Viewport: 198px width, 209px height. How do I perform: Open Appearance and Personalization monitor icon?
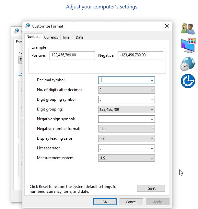pyautogui.click(x=188, y=46)
